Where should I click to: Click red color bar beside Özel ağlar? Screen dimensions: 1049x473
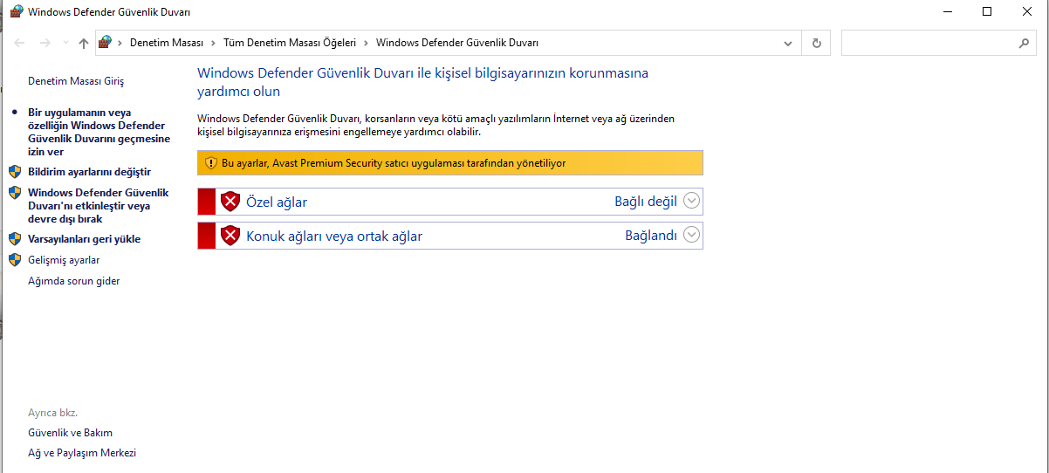coord(207,202)
